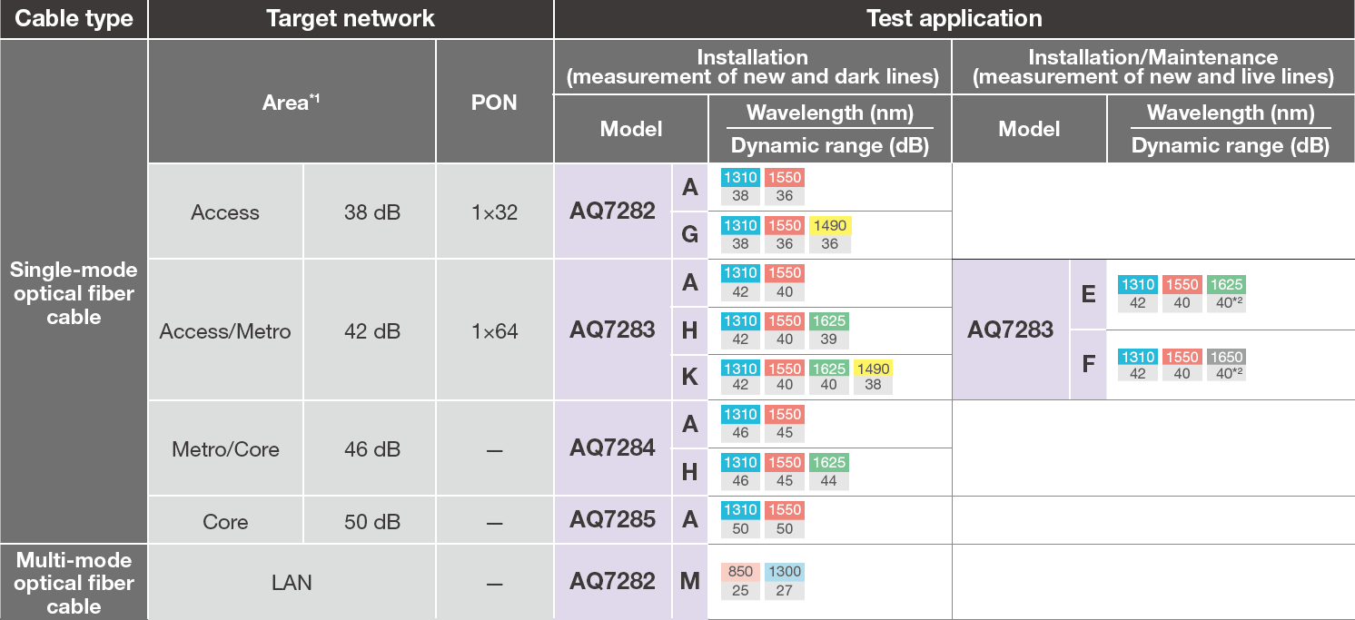The width and height of the screenshot is (1355, 620).
Task: Select the light blue 1300 wavelength badge
Action: (x=784, y=573)
